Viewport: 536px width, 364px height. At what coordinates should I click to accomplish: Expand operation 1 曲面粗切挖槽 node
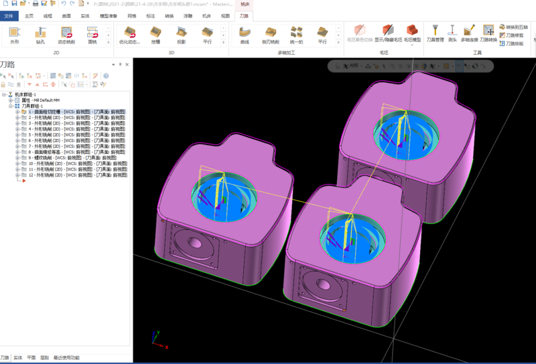coord(17,112)
